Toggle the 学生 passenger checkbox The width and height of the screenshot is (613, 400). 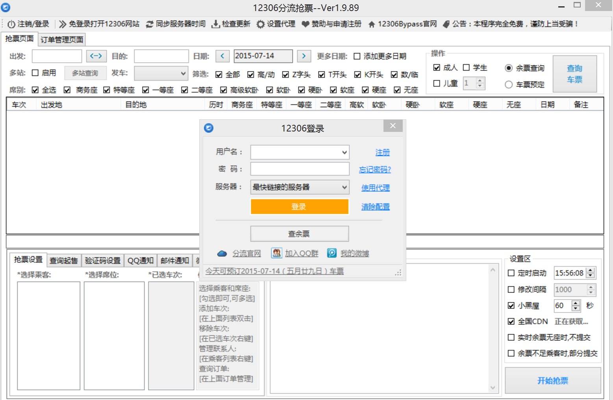(466, 67)
